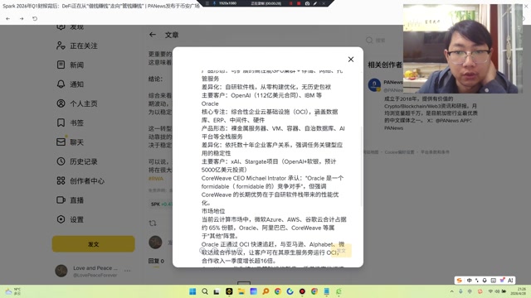This screenshot has width=531, height=298.
Task: Stop the recording with the red square
Action: [x=299, y=3]
